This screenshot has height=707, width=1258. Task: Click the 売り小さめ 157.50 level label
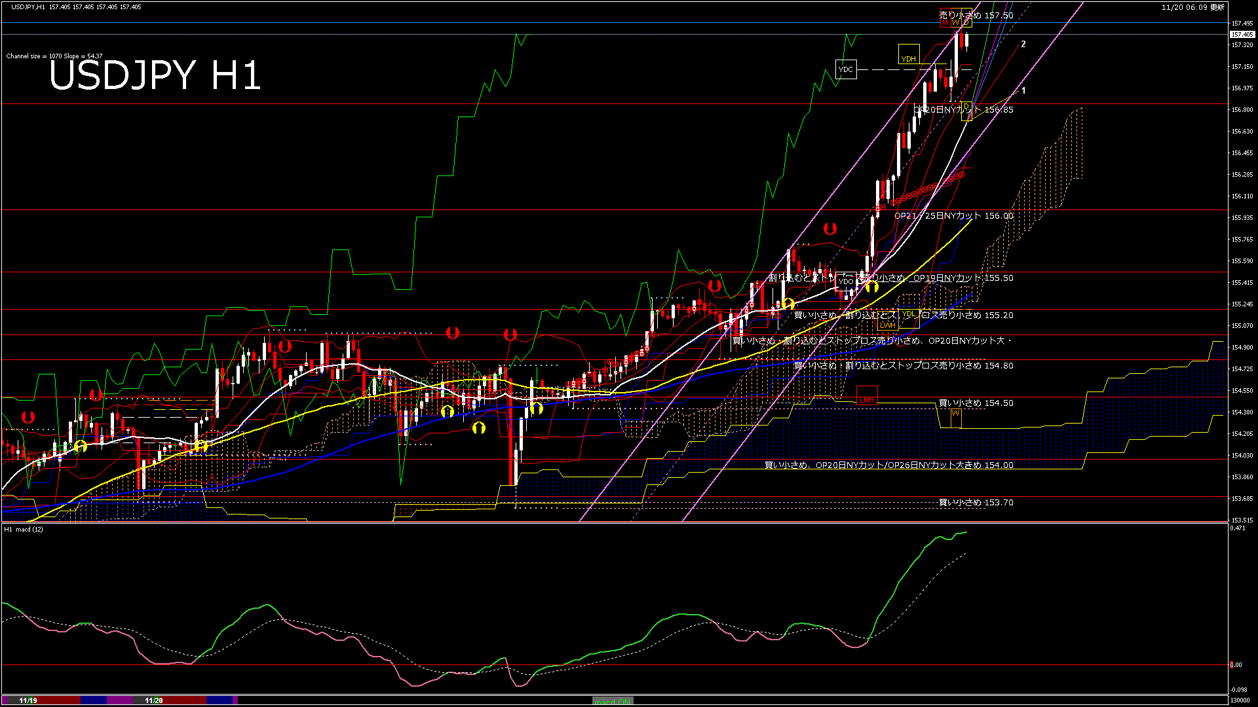tap(976, 15)
